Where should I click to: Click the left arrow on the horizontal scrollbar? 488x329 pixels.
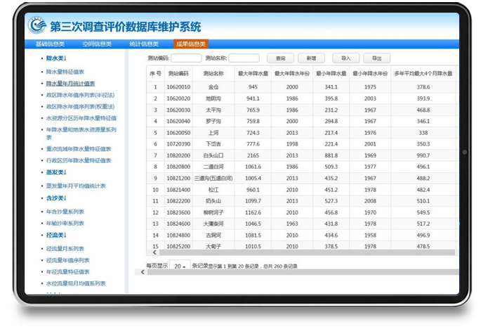tap(143, 272)
